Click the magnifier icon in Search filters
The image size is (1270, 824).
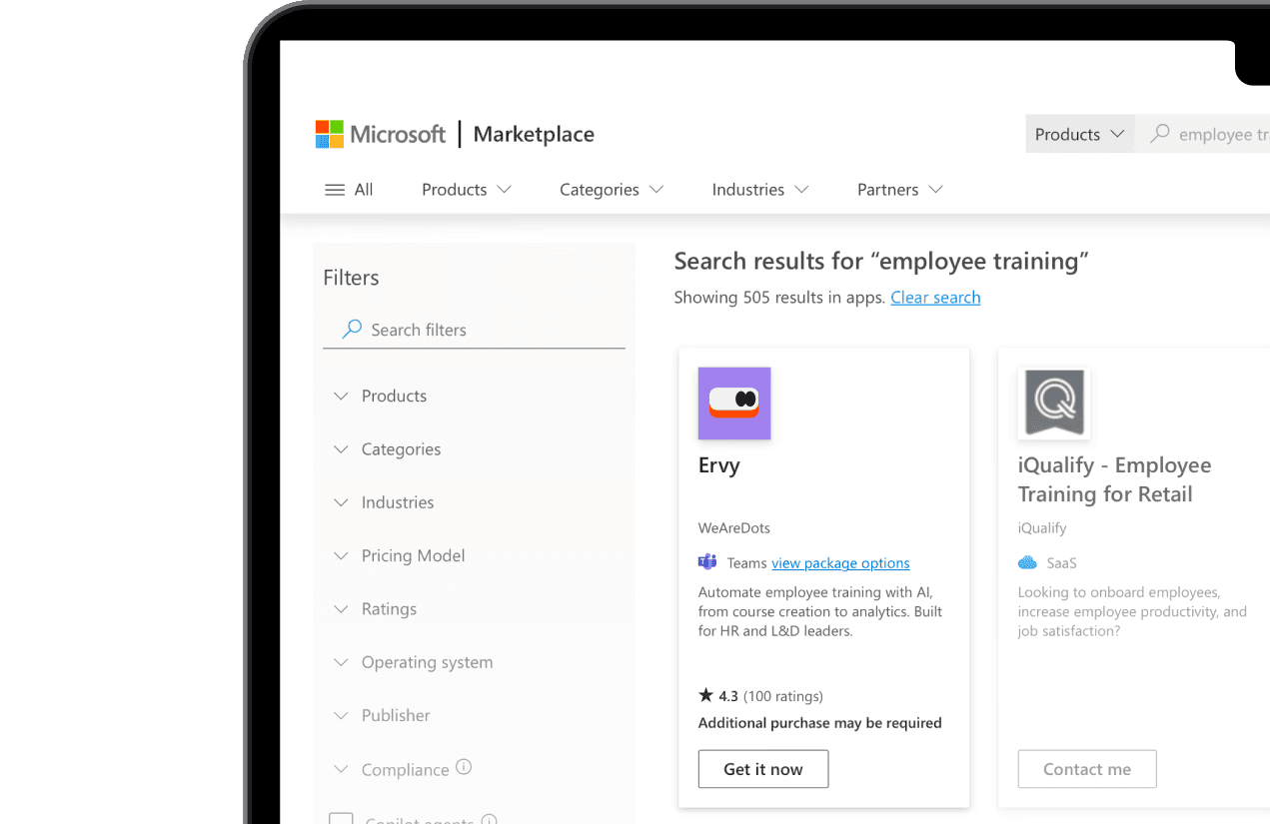352,329
